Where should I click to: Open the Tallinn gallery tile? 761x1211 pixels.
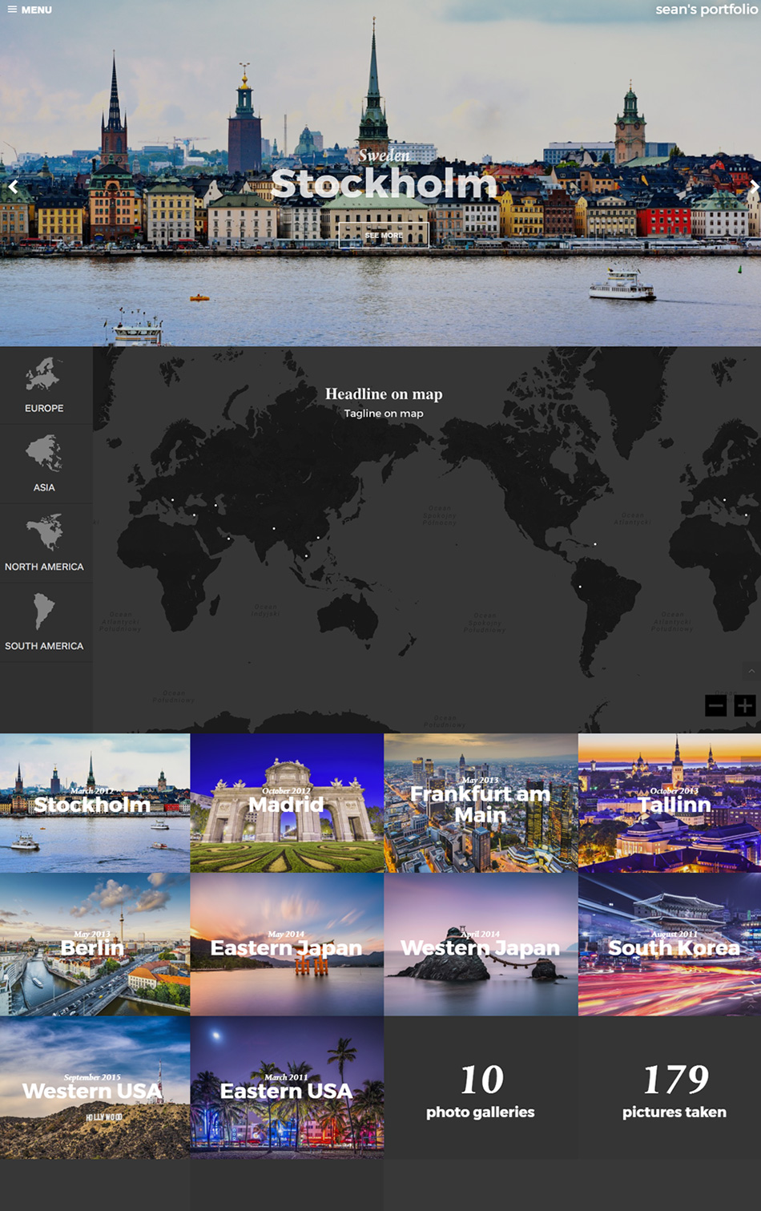pos(670,803)
